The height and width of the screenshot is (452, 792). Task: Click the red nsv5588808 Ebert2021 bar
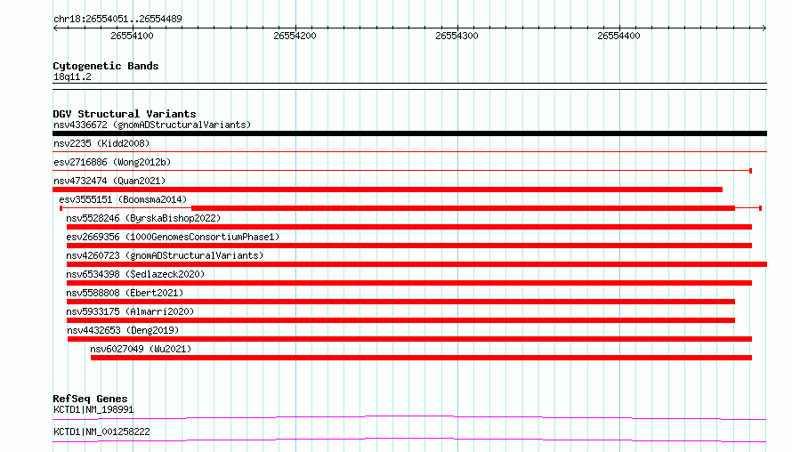click(x=400, y=302)
